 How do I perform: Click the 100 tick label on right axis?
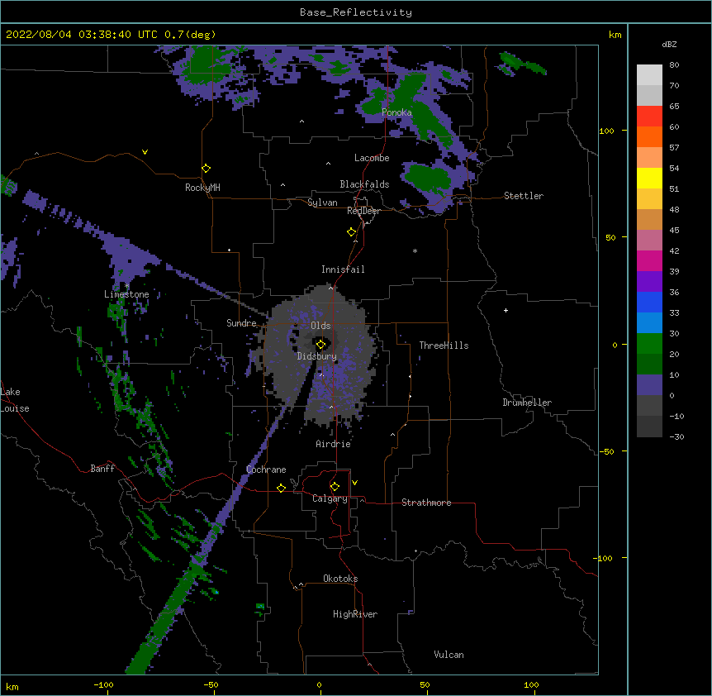[x=606, y=131]
